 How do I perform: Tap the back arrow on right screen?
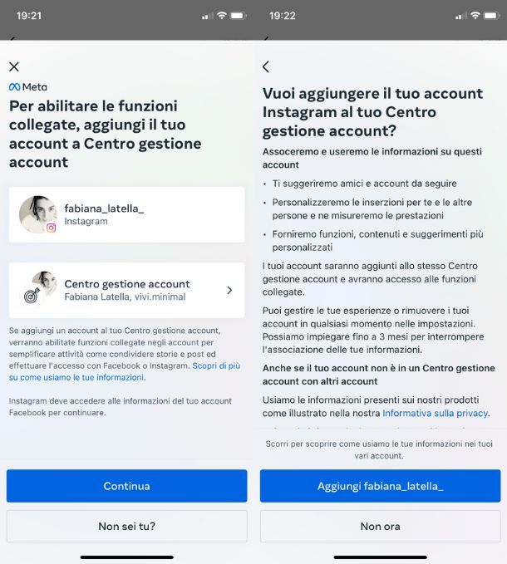[x=266, y=66]
